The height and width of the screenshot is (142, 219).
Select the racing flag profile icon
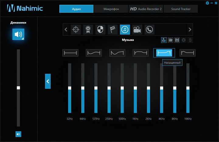click(x=113, y=29)
